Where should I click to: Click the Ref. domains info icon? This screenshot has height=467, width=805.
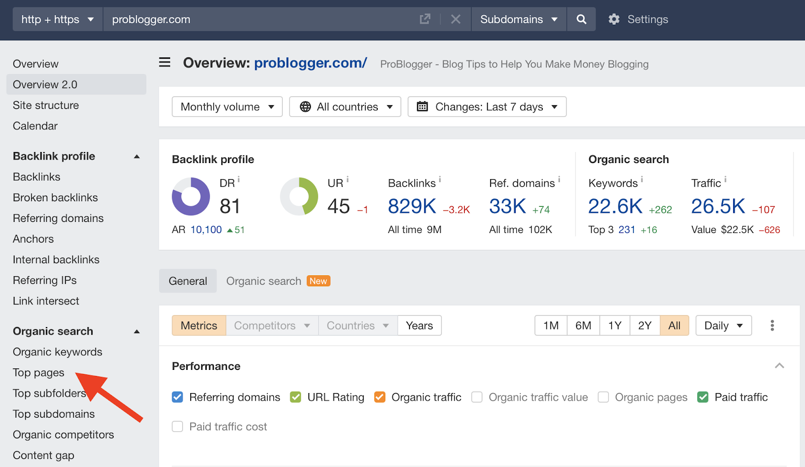[559, 179]
